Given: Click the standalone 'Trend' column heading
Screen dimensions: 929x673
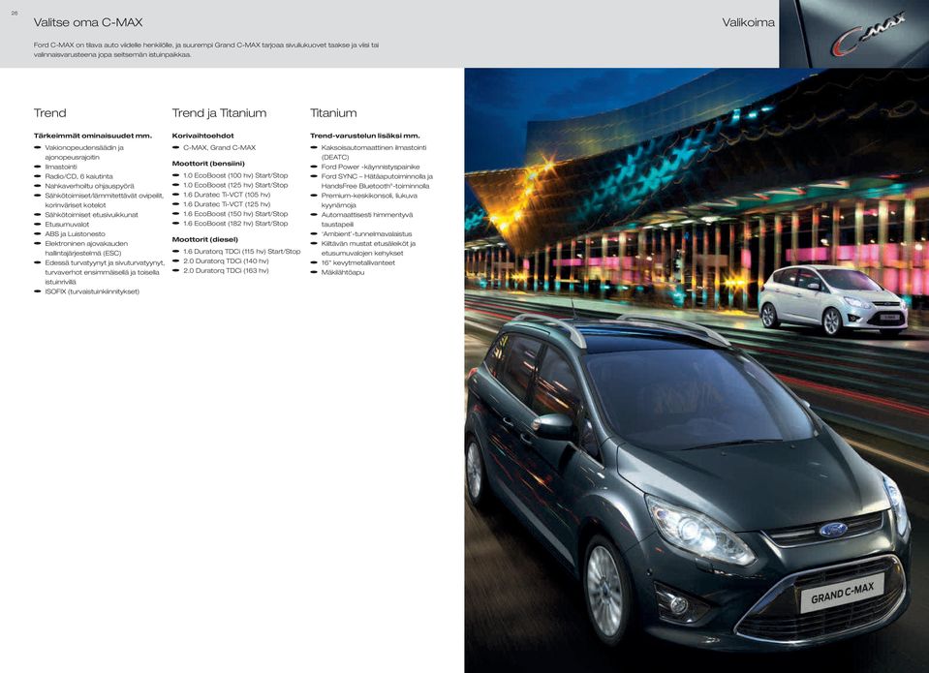Looking at the screenshot, I should click(x=49, y=113).
